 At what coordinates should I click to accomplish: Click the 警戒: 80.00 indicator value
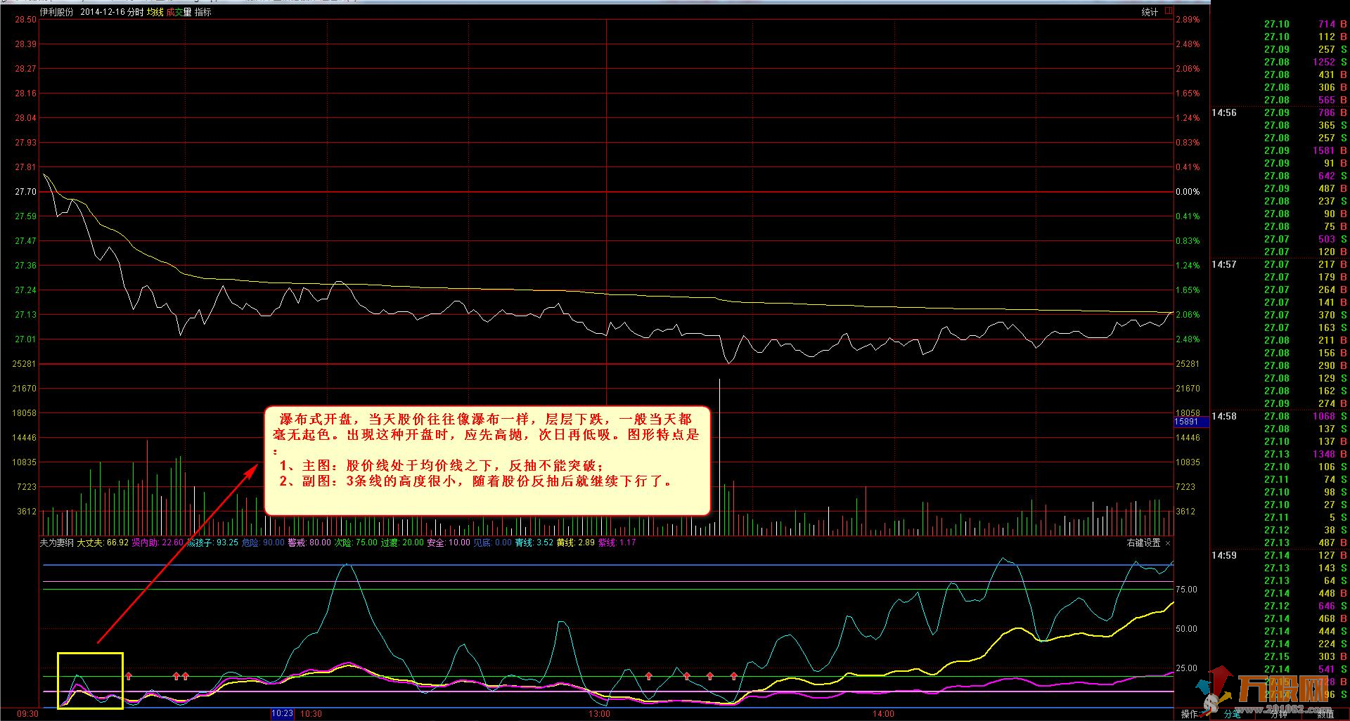[x=309, y=543]
